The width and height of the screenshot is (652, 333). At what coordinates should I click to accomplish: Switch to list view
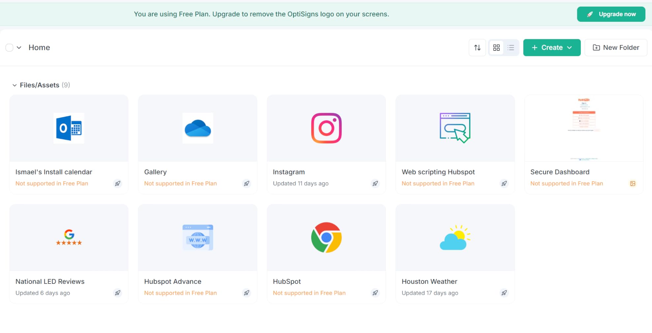tap(511, 47)
